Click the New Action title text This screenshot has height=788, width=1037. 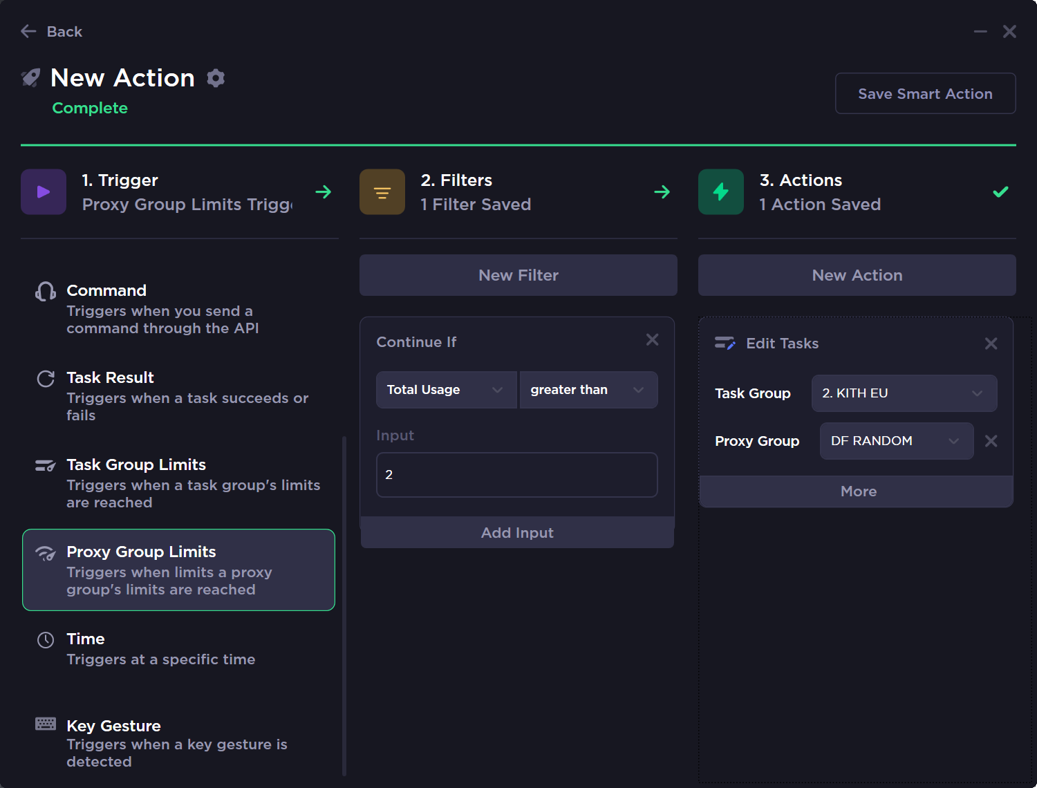tap(122, 78)
